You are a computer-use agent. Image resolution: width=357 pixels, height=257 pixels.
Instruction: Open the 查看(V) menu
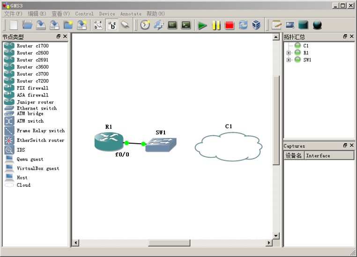(x=60, y=14)
